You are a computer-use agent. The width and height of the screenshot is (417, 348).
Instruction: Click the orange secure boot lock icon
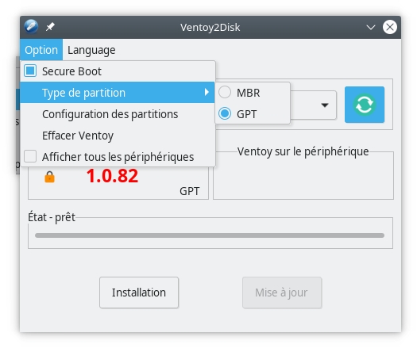(49, 177)
